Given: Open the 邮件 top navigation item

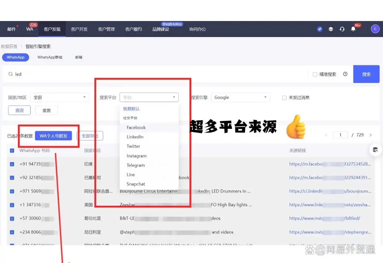Looking at the screenshot, I should click(11, 29).
